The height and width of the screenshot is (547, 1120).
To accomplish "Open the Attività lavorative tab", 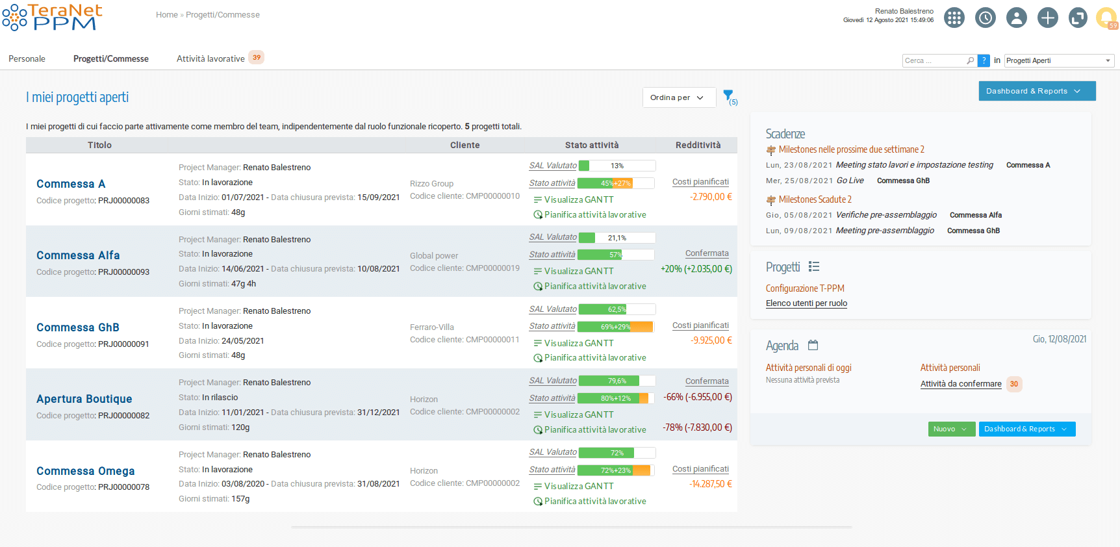I will coord(210,58).
